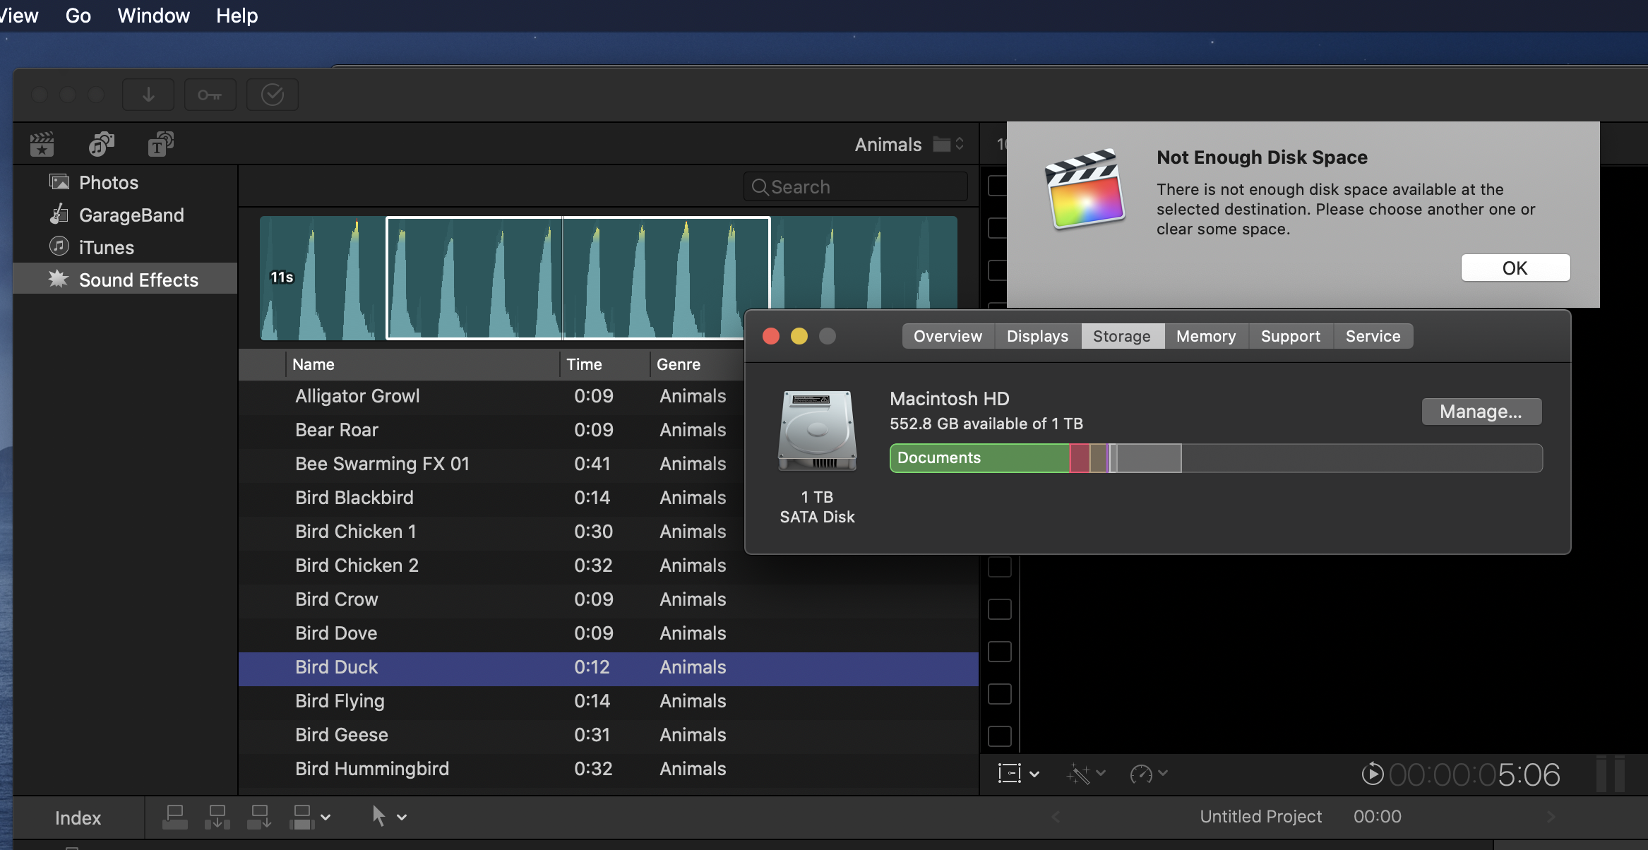Click the append clip to storyline icon
This screenshot has height=850, width=1648.
[259, 817]
